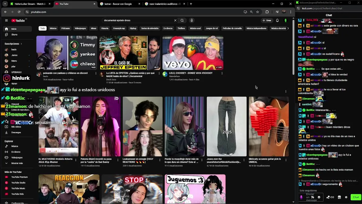Image resolution: width=362 pixels, height=204 pixels.
Task: Open the emoji picker in Kick chat
Action: 319,197
